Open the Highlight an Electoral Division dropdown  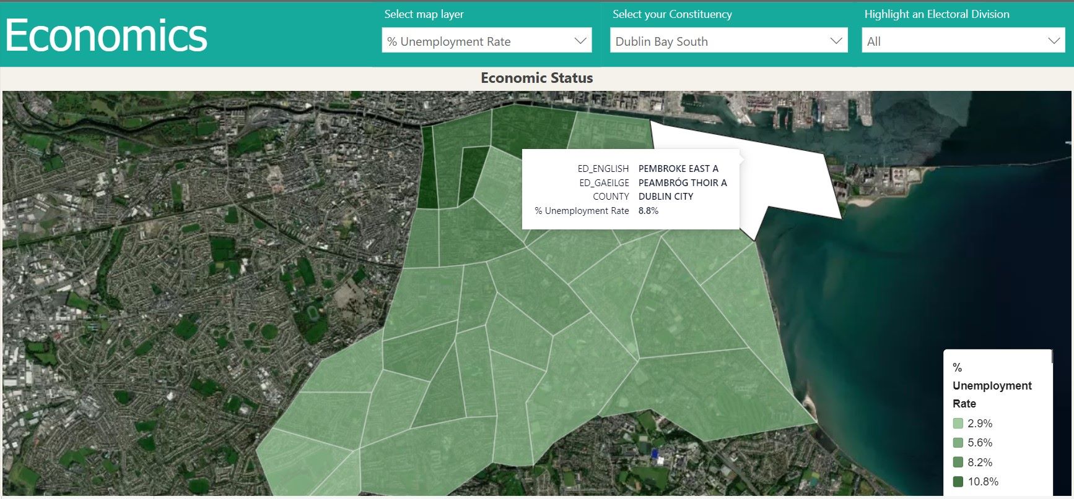(963, 41)
